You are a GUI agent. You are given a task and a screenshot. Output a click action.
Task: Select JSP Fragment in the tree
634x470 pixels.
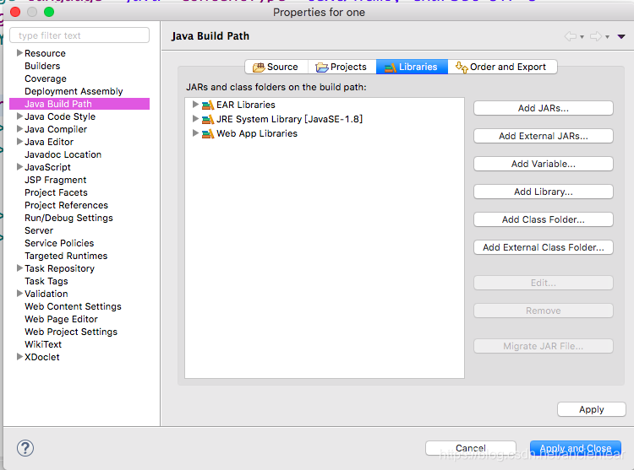(x=56, y=180)
